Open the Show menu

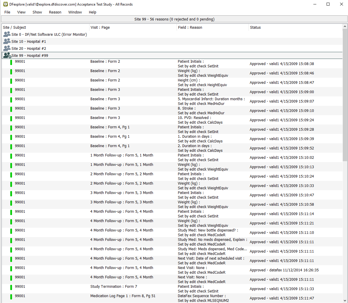[x=37, y=12]
